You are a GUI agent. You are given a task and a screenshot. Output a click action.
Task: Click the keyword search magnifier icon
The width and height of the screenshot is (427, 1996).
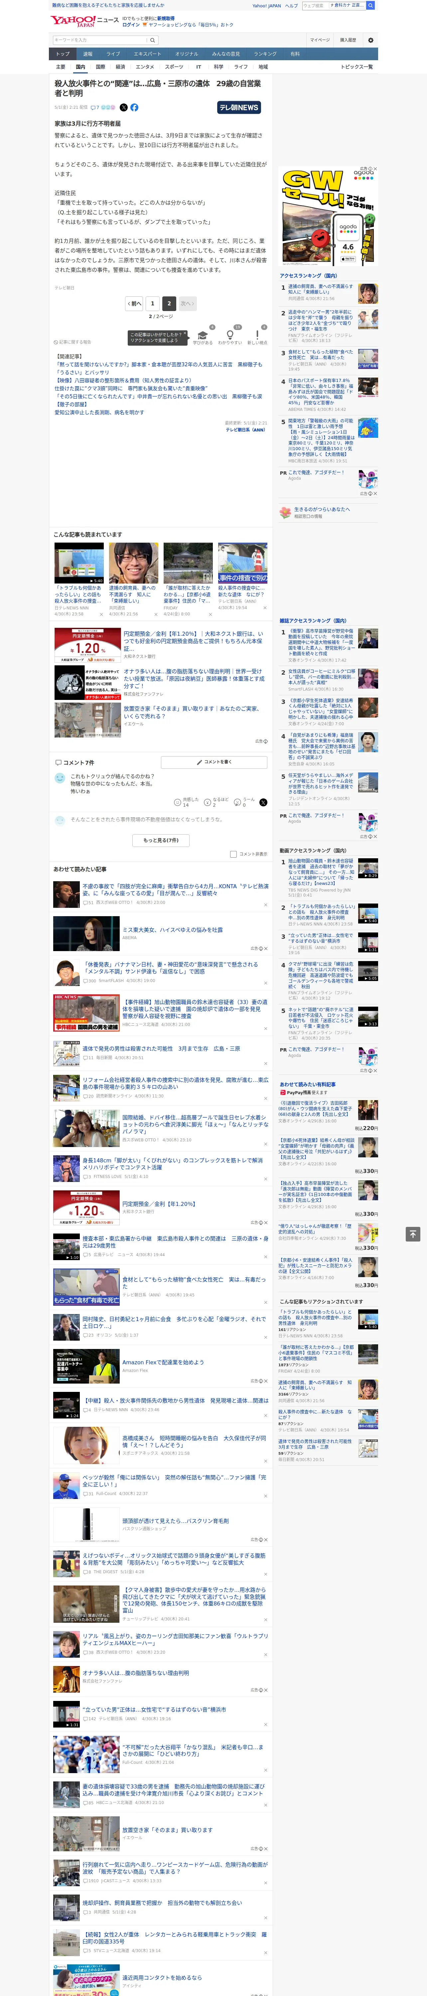(x=153, y=40)
